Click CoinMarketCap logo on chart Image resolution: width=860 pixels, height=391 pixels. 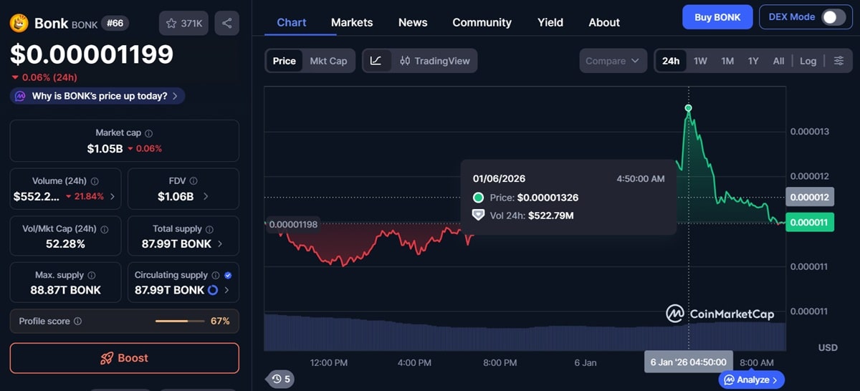tap(720, 314)
